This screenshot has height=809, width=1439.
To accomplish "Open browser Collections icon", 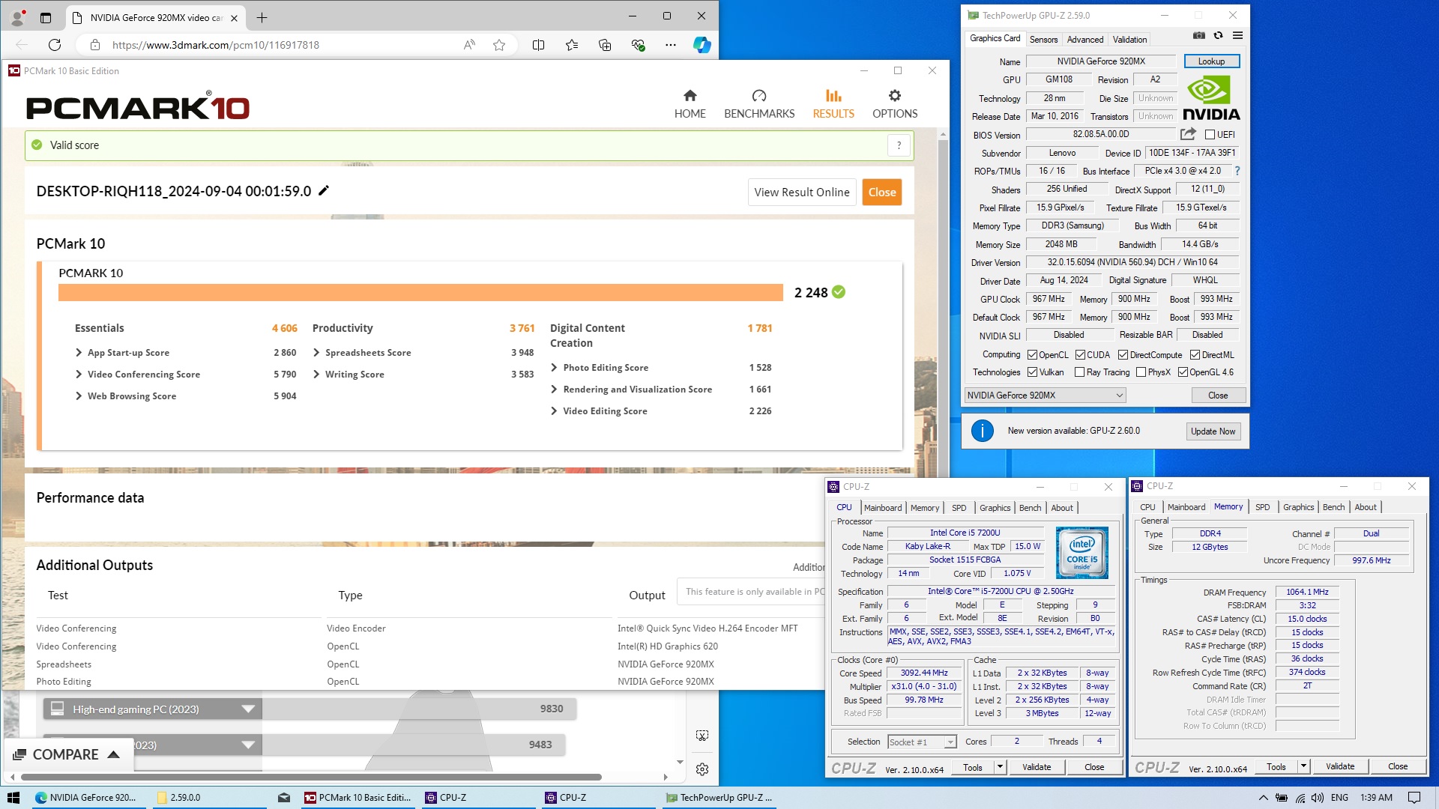I will point(605,45).
